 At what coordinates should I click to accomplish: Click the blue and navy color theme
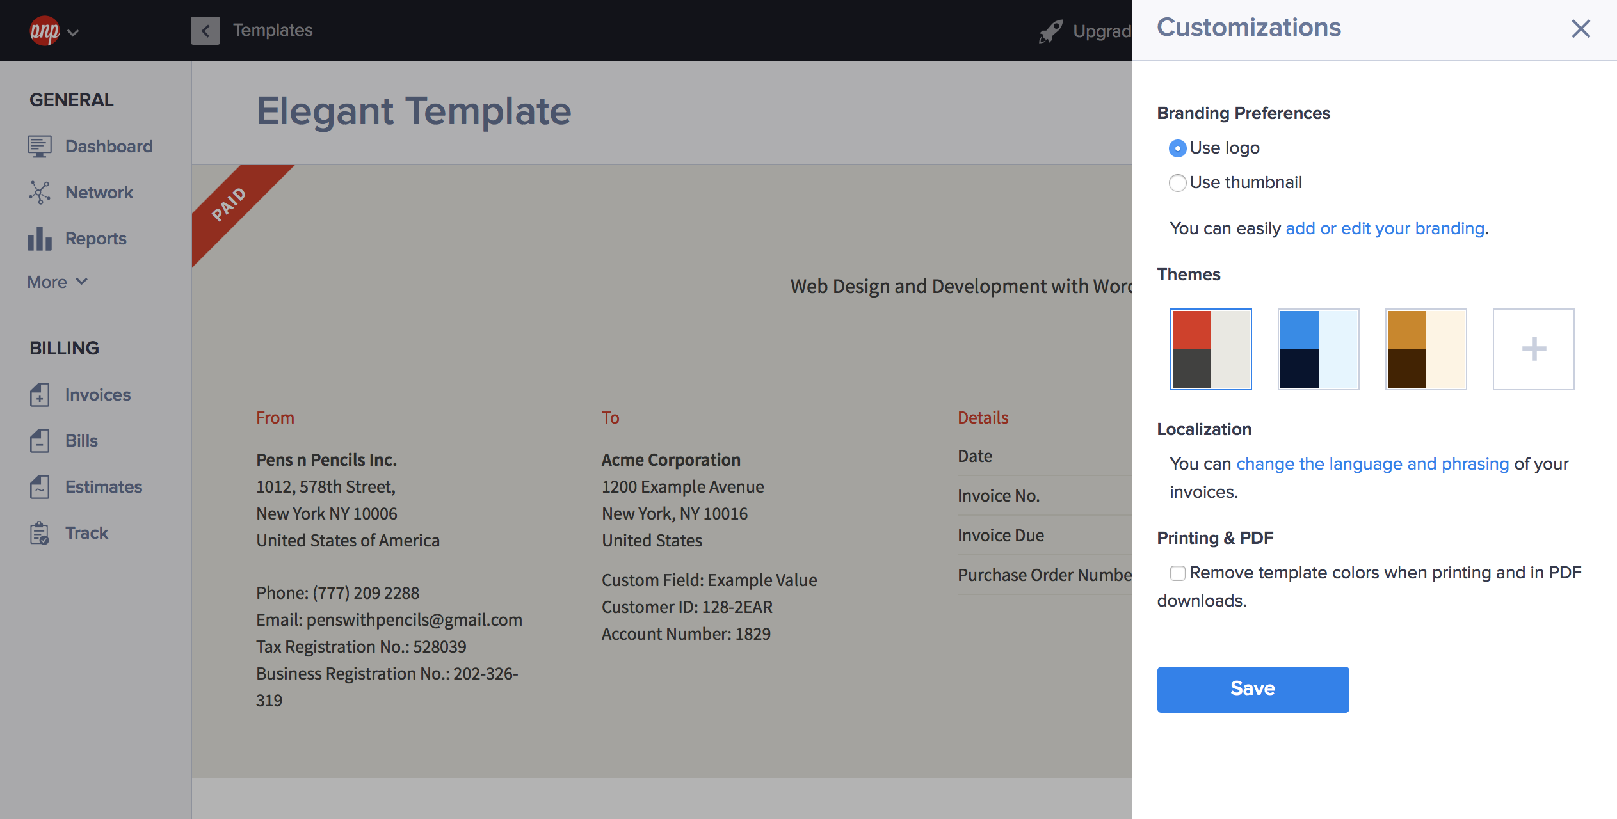1317,349
